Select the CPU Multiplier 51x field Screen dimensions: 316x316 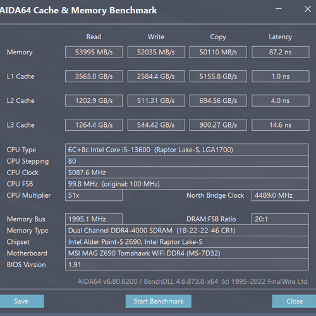click(94, 195)
